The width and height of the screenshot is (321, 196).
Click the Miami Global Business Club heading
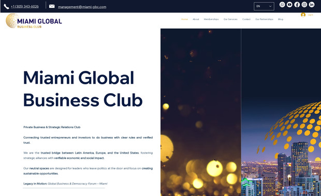click(83, 89)
